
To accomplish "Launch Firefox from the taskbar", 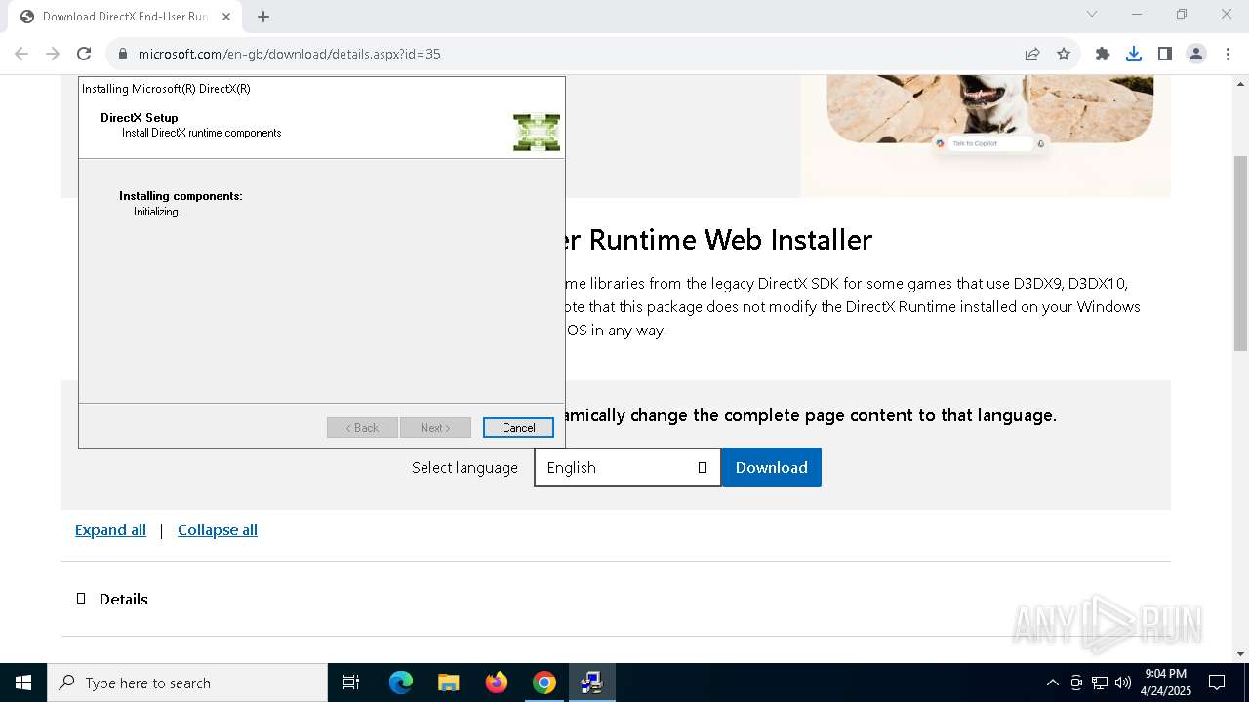I will coord(497,682).
